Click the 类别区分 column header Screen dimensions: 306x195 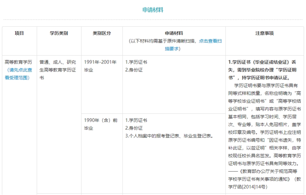(102, 34)
